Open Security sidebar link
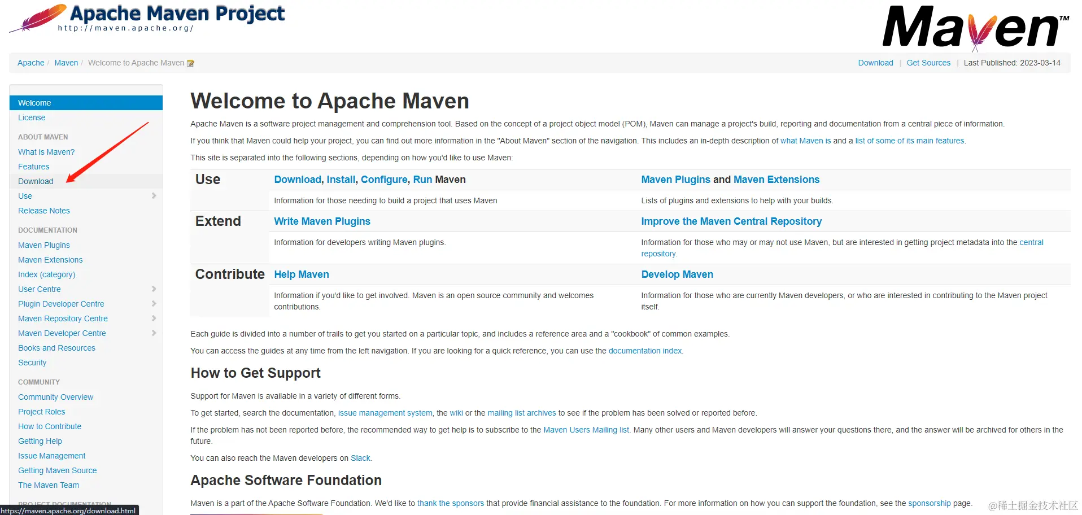The height and width of the screenshot is (515, 1082). [32, 363]
